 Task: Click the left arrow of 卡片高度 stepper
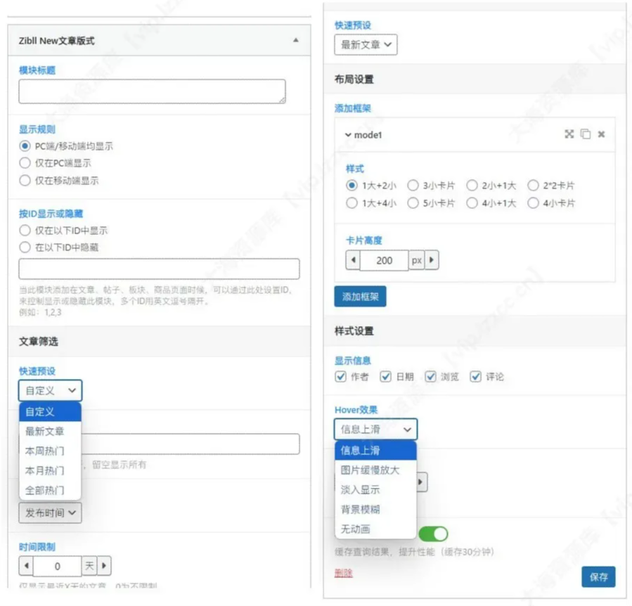(353, 260)
